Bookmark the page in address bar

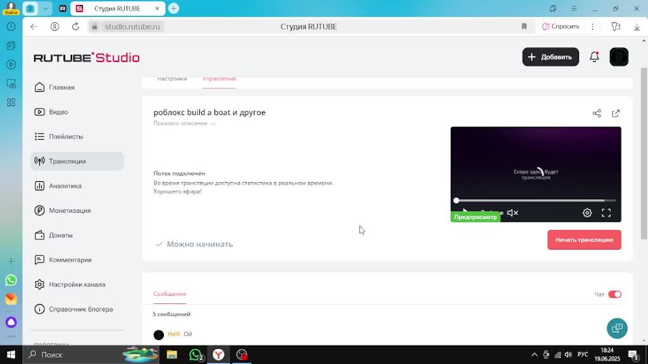(x=524, y=27)
